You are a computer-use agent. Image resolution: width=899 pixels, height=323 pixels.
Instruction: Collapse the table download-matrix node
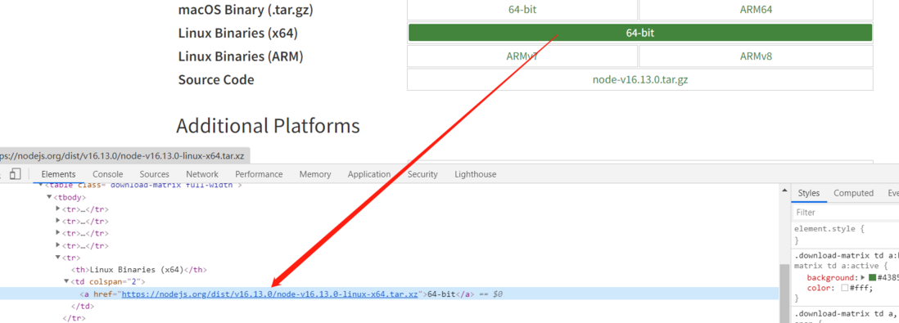pyautogui.click(x=41, y=185)
